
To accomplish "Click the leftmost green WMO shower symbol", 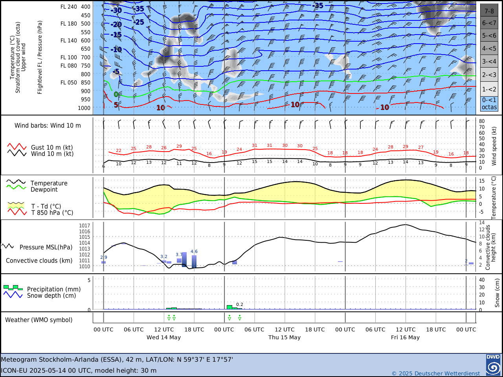I will [169, 317].
